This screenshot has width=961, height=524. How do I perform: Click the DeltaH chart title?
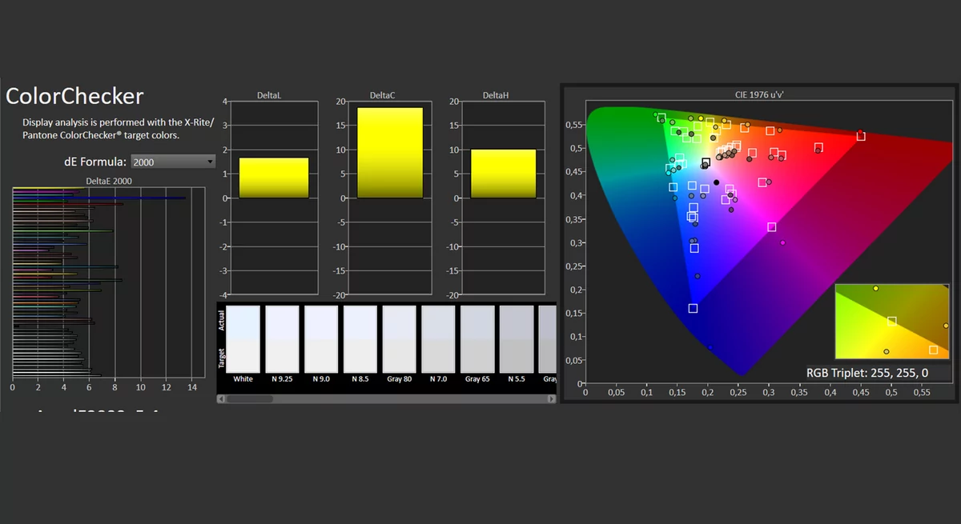pos(496,95)
